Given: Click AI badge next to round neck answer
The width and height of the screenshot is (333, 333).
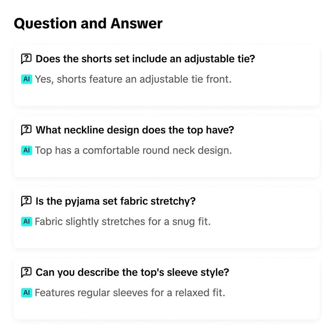Looking at the screenshot, I should (27, 150).
